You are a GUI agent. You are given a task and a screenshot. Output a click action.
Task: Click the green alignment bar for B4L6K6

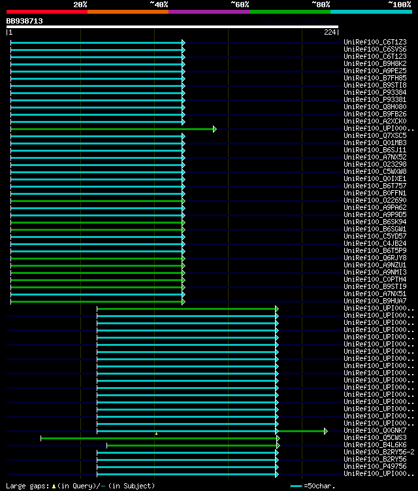point(192,446)
